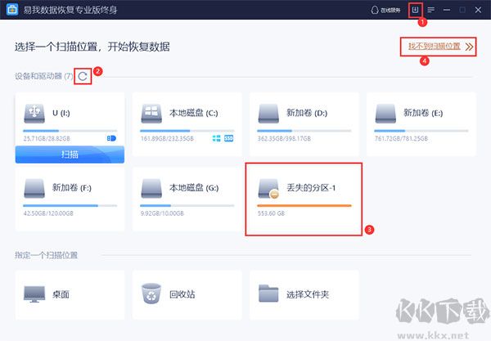The height and width of the screenshot is (341, 491).
Task: Click usage bar of local disk (C:)
Action: 187,131
